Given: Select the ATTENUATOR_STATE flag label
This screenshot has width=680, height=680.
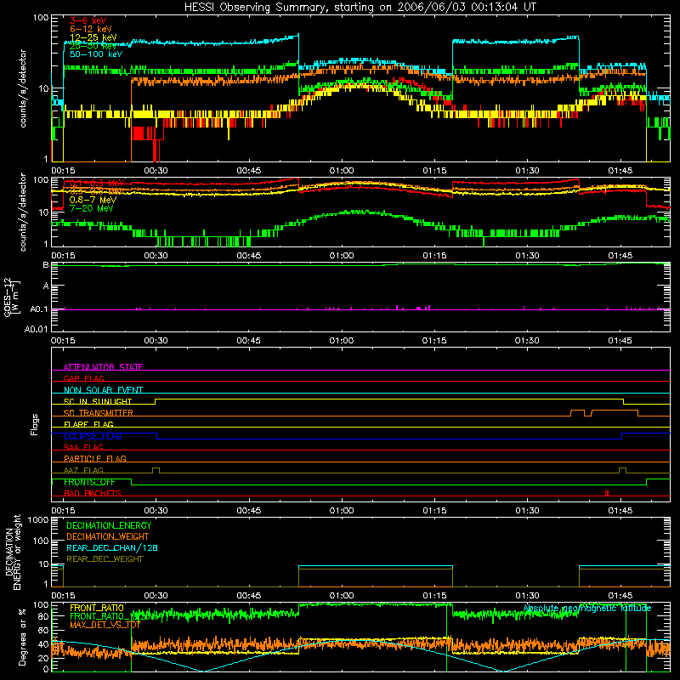Looking at the screenshot, I should 103,367.
